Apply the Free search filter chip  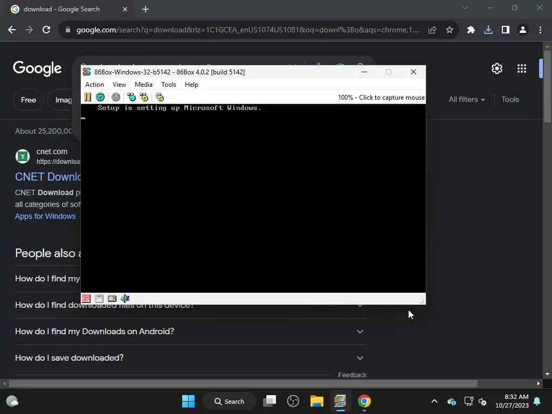tap(29, 100)
